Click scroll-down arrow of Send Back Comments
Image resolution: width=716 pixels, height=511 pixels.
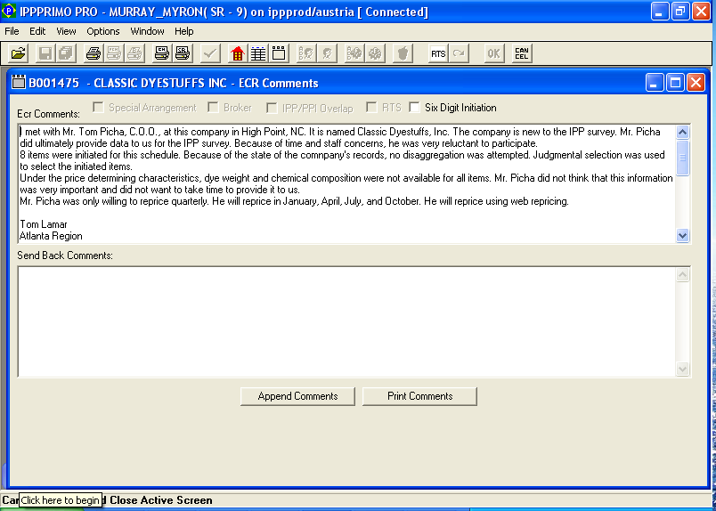(x=683, y=369)
